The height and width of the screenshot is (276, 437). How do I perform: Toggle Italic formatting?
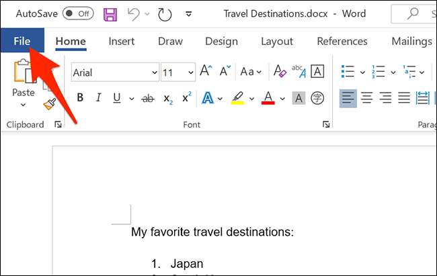[x=98, y=98]
